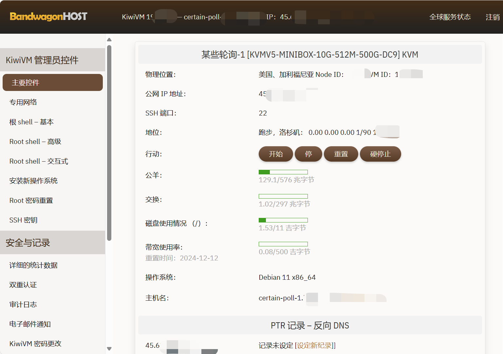The image size is (503, 354).
Task: Open Root 密码重置 sidebar item
Action: (31, 200)
